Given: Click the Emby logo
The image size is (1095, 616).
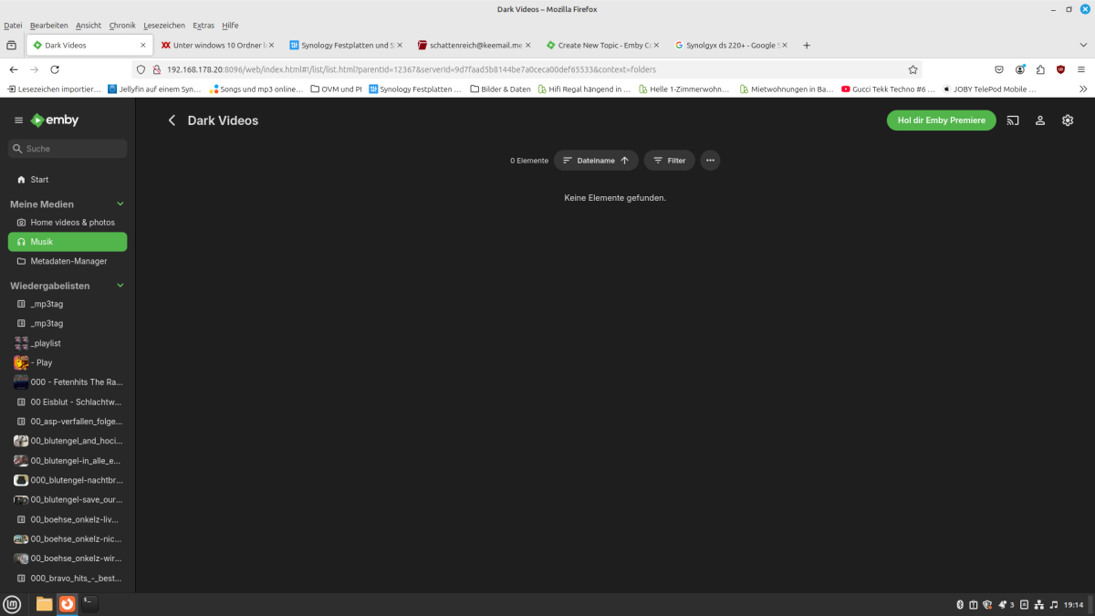Looking at the screenshot, I should point(55,120).
